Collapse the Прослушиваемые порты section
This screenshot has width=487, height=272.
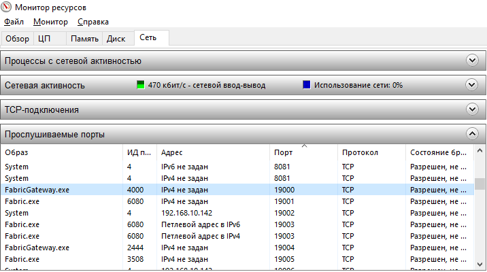[x=472, y=134]
